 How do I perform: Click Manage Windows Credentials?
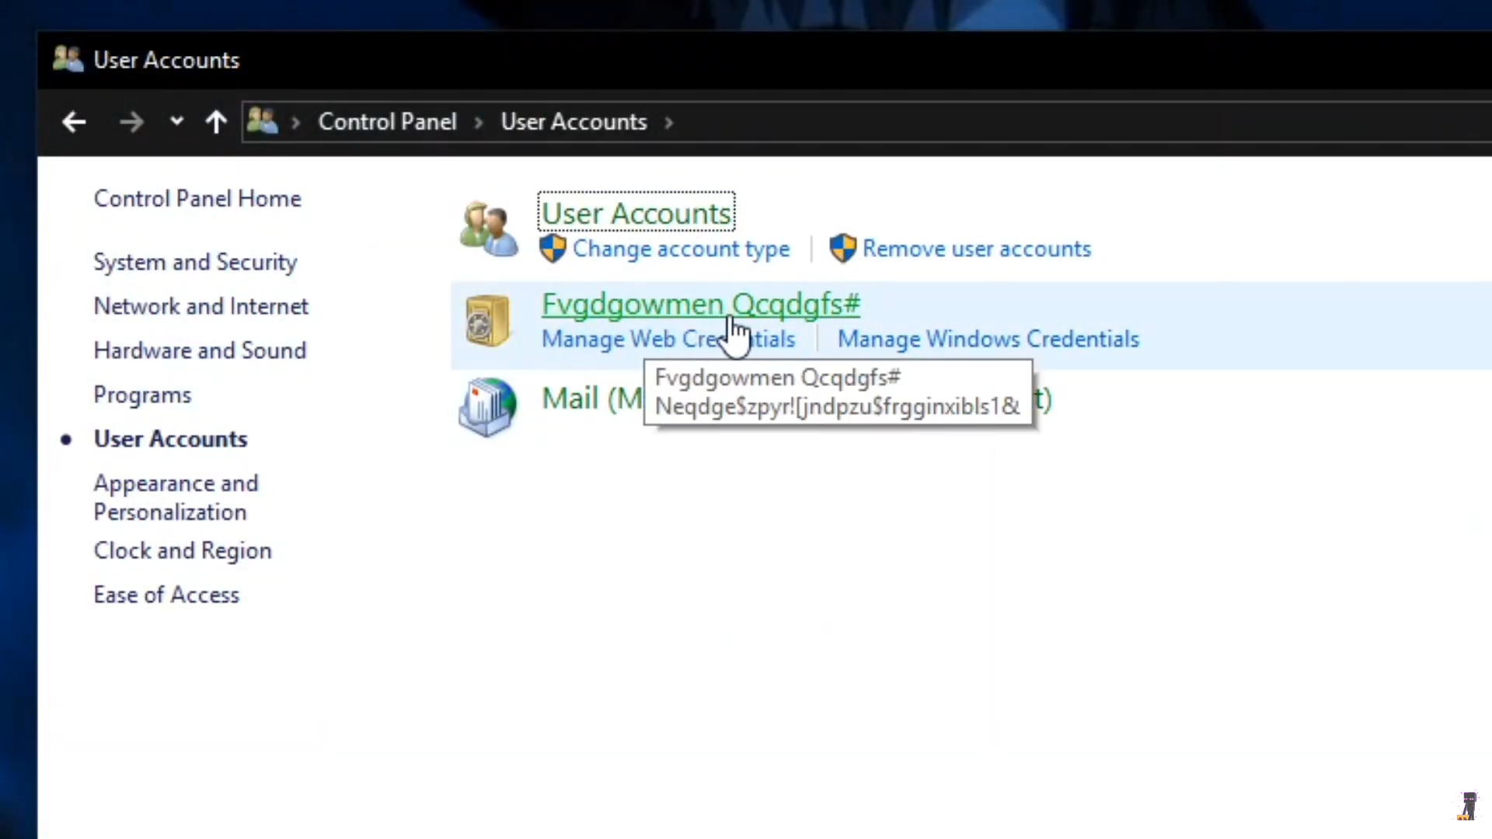pyautogui.click(x=988, y=339)
